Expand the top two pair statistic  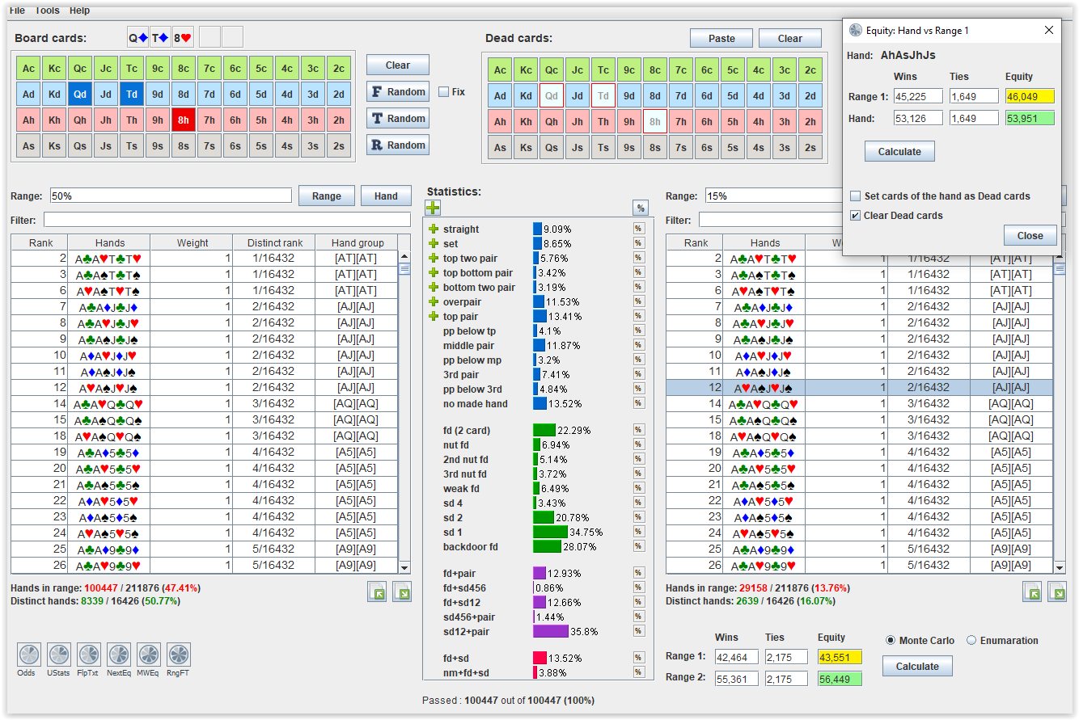point(434,259)
